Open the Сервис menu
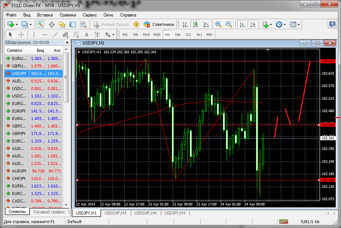 point(89,15)
